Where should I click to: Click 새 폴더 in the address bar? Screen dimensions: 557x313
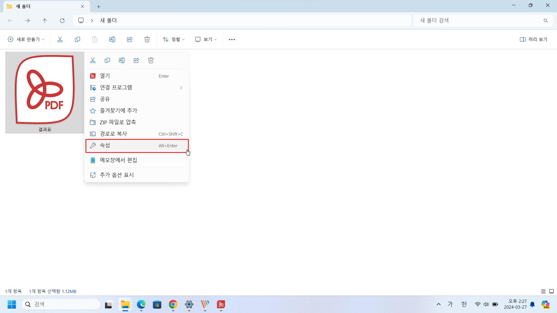[x=108, y=21]
